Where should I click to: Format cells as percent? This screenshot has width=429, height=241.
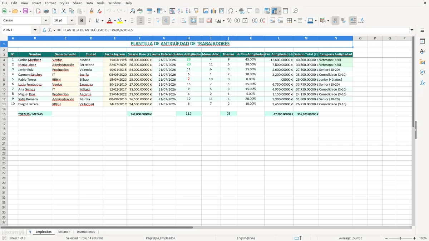pyautogui.click(x=229, y=21)
